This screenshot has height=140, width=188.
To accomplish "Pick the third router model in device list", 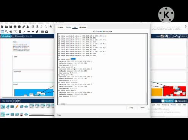I will (42, 106).
